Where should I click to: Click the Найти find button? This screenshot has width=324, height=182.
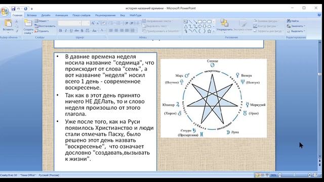293,21
